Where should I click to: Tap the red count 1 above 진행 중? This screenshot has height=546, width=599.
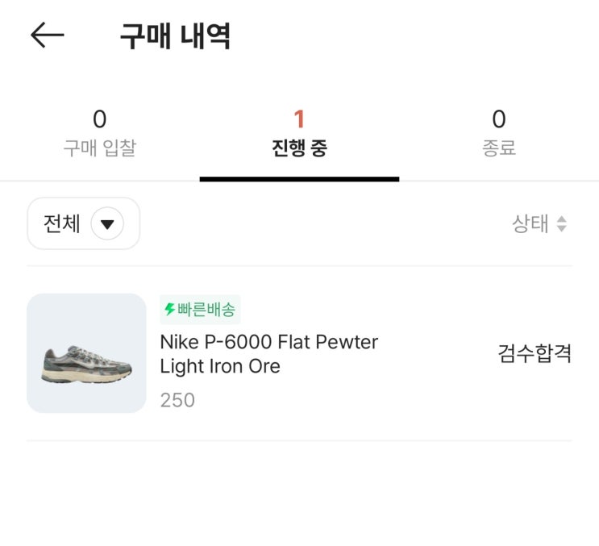click(x=299, y=119)
